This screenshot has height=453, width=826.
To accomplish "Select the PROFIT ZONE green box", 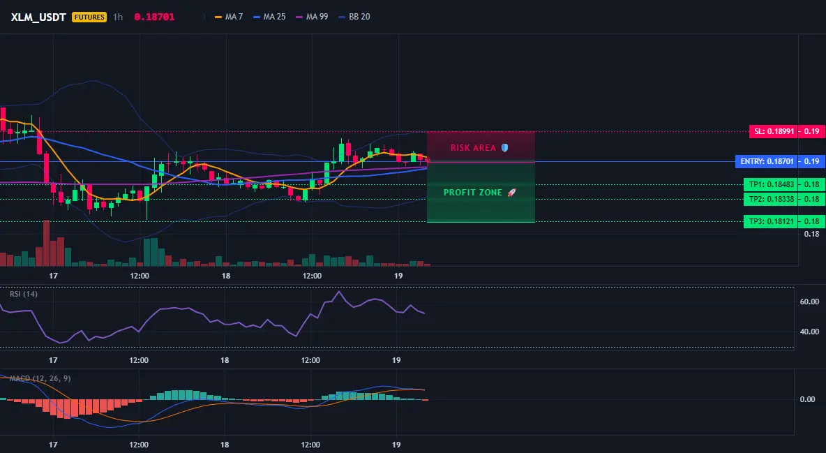I will (481, 192).
